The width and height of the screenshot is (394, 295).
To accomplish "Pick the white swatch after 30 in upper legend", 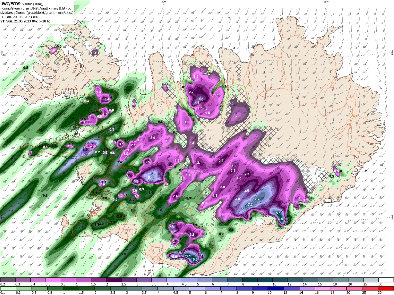I will point(386,280).
